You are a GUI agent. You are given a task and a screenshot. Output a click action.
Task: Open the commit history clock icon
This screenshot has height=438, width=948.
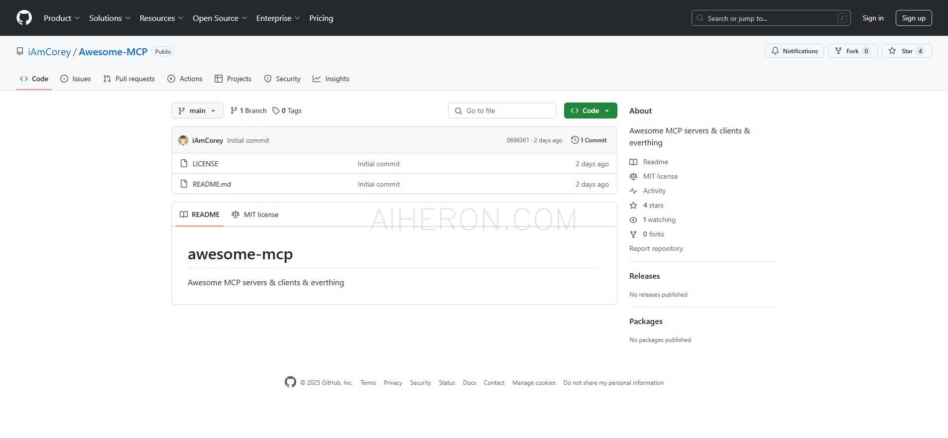pos(575,140)
